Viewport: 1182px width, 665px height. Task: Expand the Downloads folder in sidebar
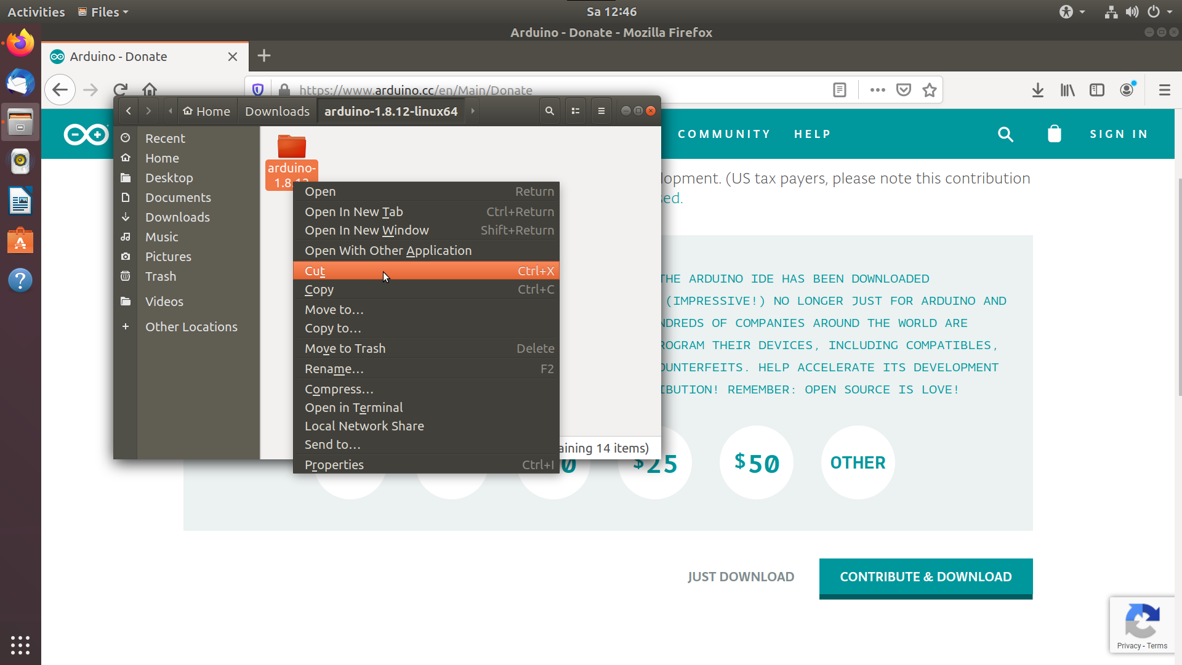tap(177, 217)
